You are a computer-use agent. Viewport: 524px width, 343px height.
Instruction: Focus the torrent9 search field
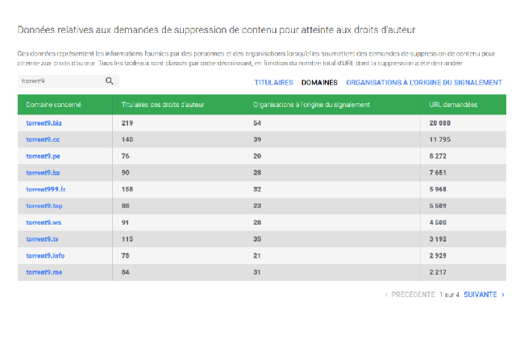click(60, 81)
